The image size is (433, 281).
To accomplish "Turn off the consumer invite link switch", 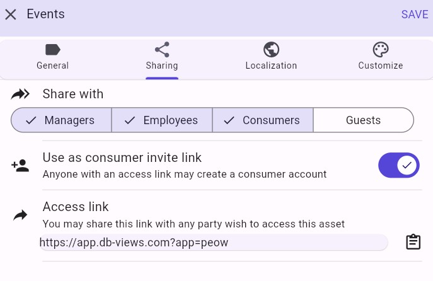I will tap(398, 166).
